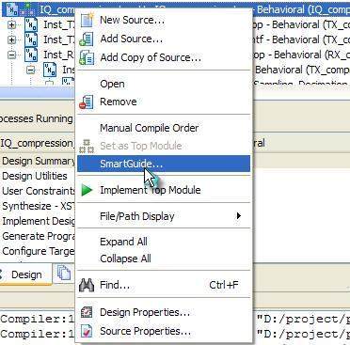350x345 pixels.
Task: Click VHDL icon of second Inst_T row
Action: (31, 39)
